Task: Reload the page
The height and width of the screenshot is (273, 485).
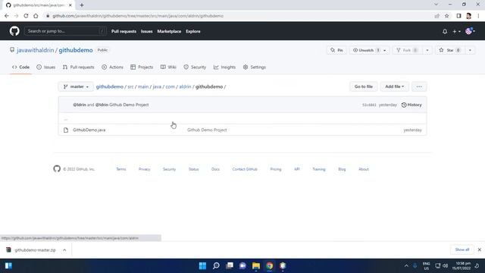Action: coord(26,16)
